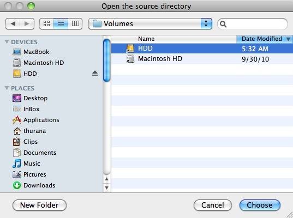This screenshot has height=218, width=293.
Task: Click the HDD alias icon in file list
Action: pyautogui.click(x=130, y=49)
